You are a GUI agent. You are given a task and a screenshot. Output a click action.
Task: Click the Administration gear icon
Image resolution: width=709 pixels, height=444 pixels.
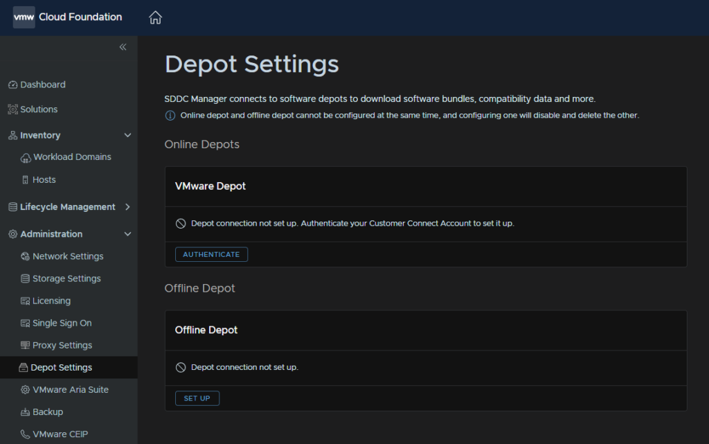point(12,234)
